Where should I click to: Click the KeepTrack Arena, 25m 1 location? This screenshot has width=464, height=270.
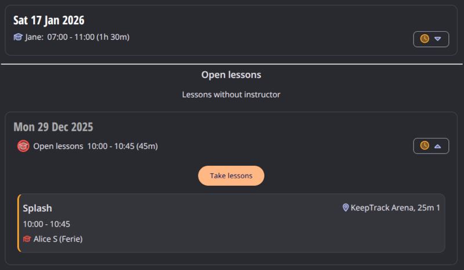[395, 207]
